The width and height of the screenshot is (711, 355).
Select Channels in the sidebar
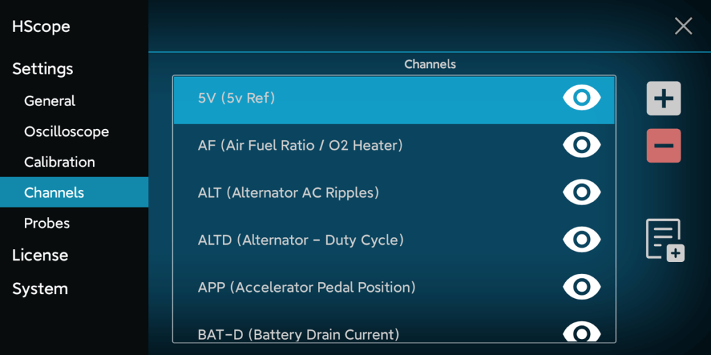pos(54,193)
